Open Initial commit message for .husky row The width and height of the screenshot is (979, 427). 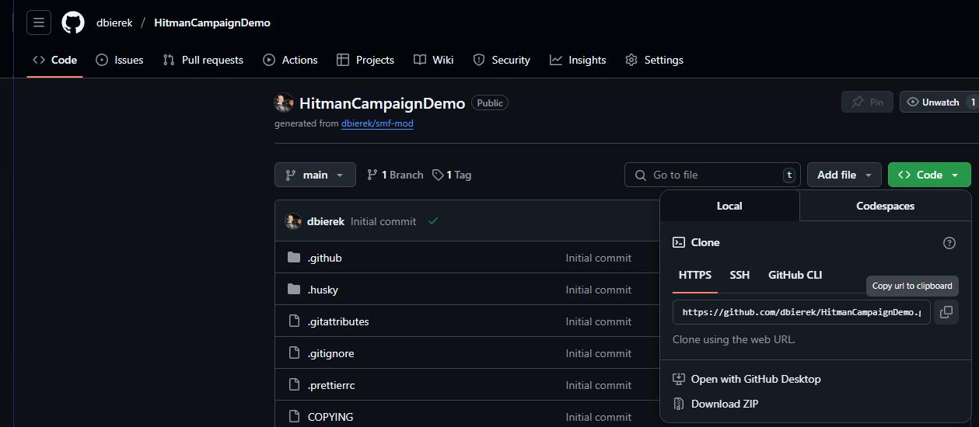click(599, 290)
